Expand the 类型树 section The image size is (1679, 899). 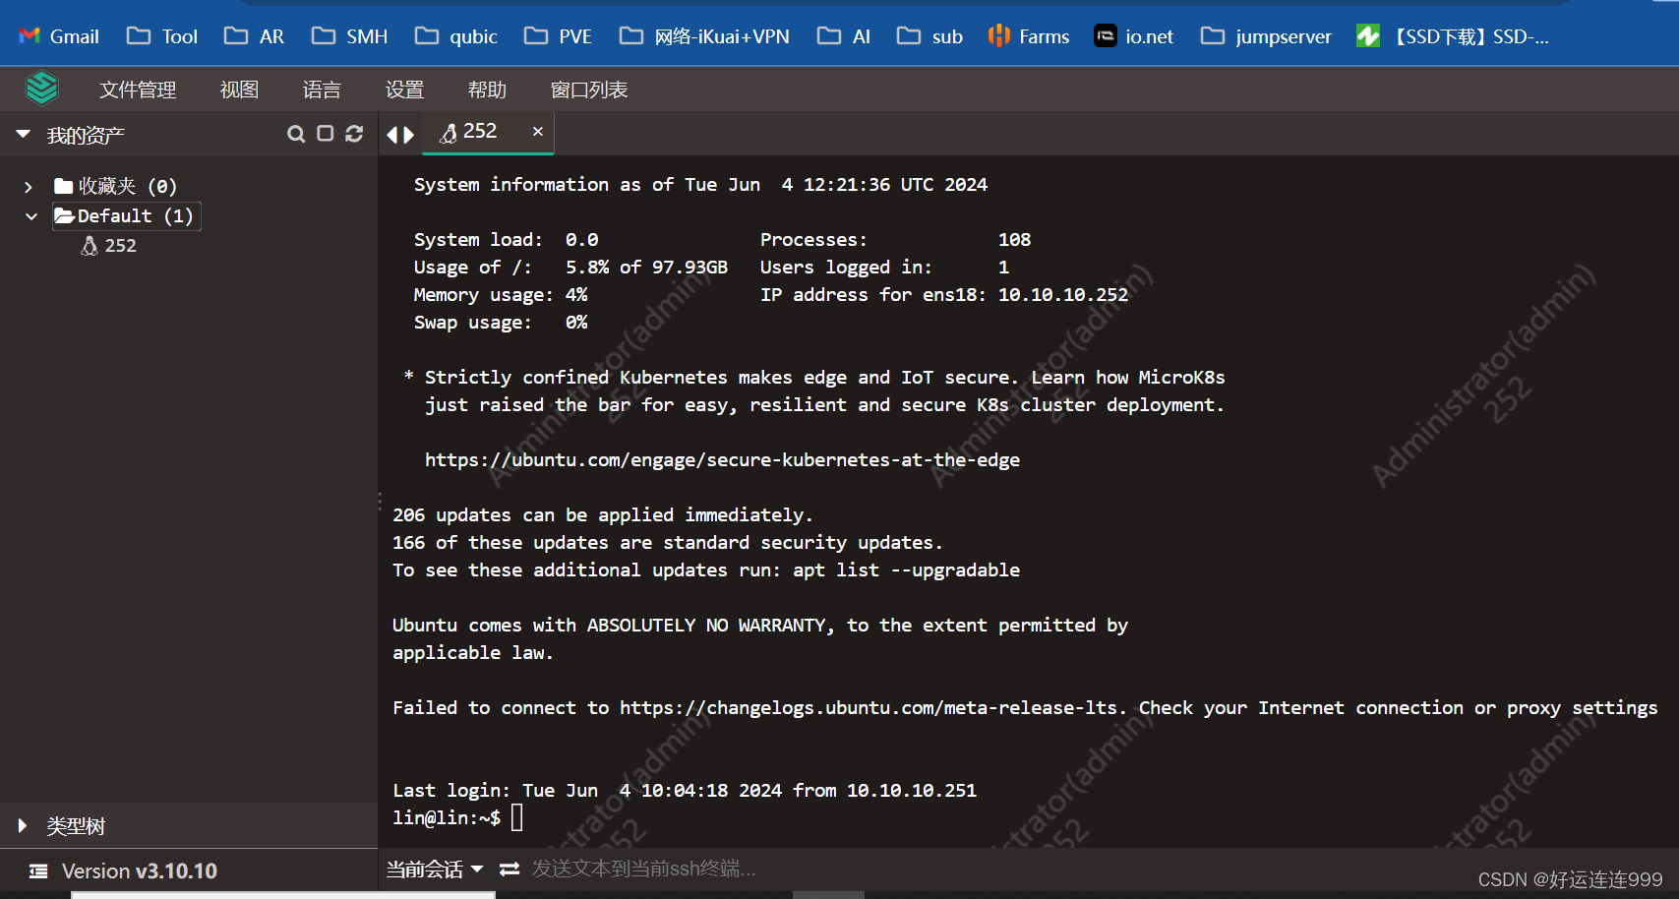(x=22, y=826)
